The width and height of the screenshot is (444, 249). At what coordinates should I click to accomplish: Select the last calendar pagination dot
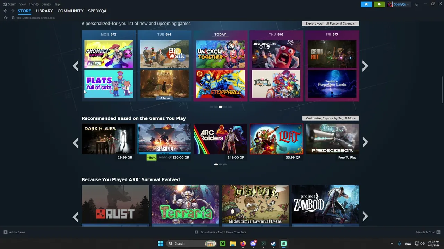[x=230, y=107]
